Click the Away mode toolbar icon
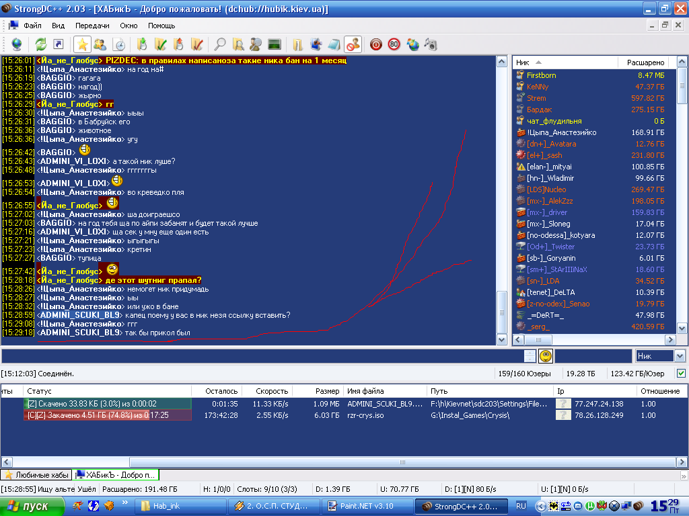Image resolution: width=689 pixels, height=516 pixels. (352, 44)
